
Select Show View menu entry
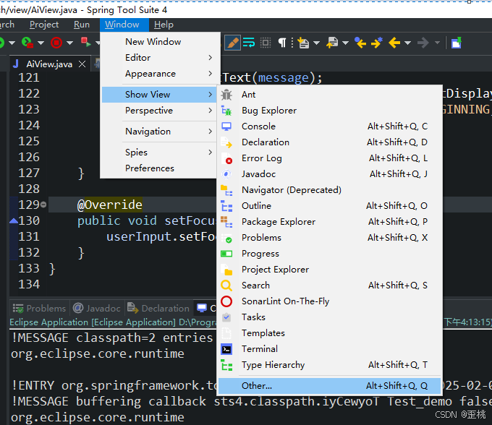coord(160,95)
